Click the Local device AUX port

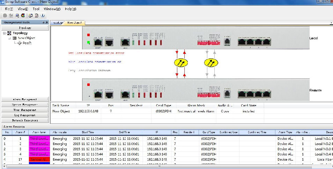pyautogui.click(x=125, y=42)
